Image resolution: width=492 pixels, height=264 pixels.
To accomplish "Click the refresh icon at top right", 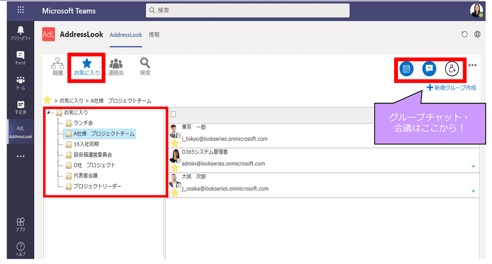I will point(464,35).
